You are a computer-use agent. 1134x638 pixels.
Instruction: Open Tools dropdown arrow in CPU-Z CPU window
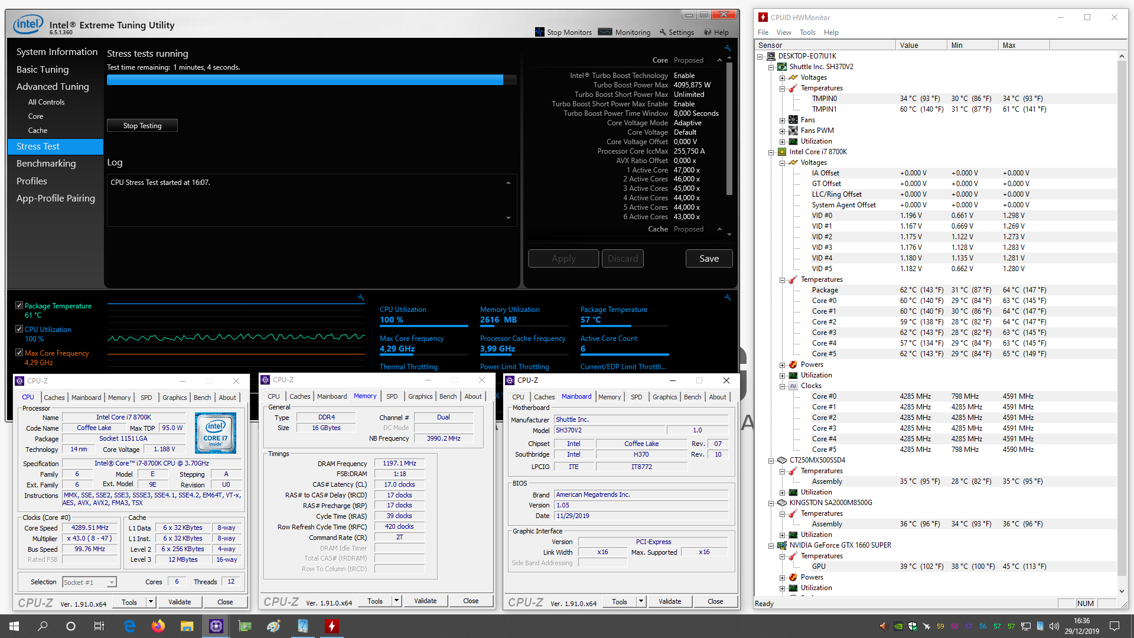(x=151, y=602)
